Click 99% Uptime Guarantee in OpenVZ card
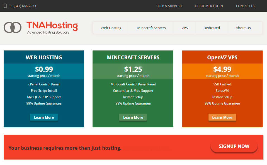Viewport: 267px width, 165px height. [x=222, y=103]
